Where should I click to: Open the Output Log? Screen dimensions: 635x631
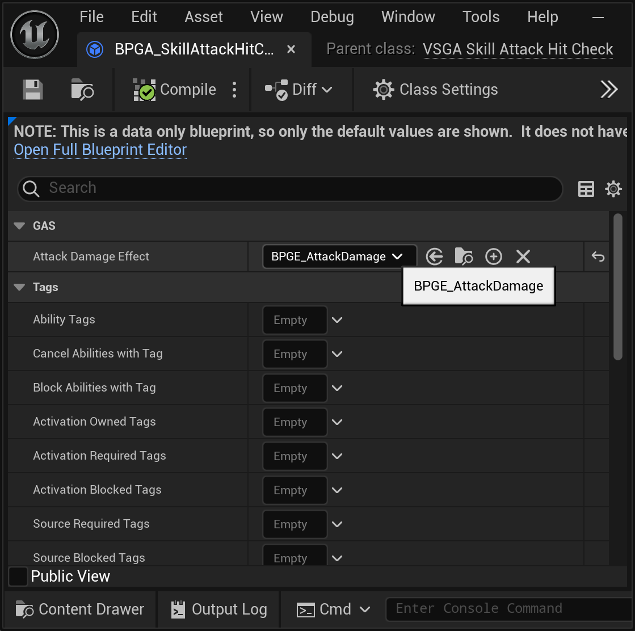[x=219, y=609]
